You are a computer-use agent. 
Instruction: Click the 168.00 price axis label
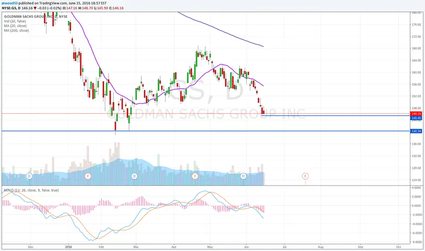(x=417, y=48)
